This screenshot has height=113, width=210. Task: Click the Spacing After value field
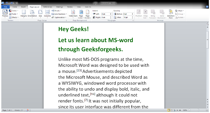point(127,17)
